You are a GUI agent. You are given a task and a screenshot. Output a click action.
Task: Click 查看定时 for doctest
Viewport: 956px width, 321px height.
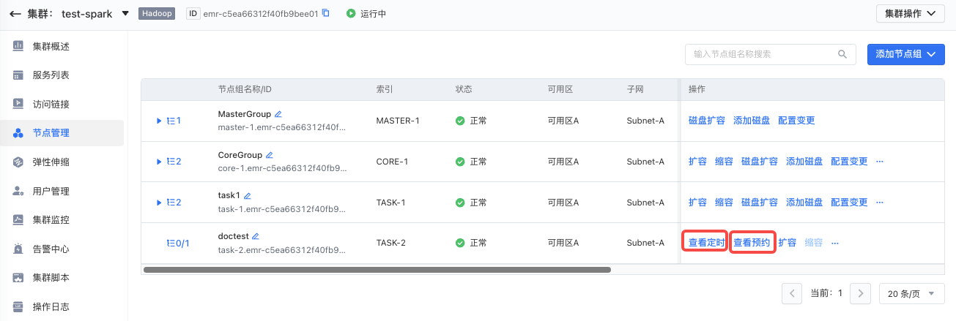(706, 243)
